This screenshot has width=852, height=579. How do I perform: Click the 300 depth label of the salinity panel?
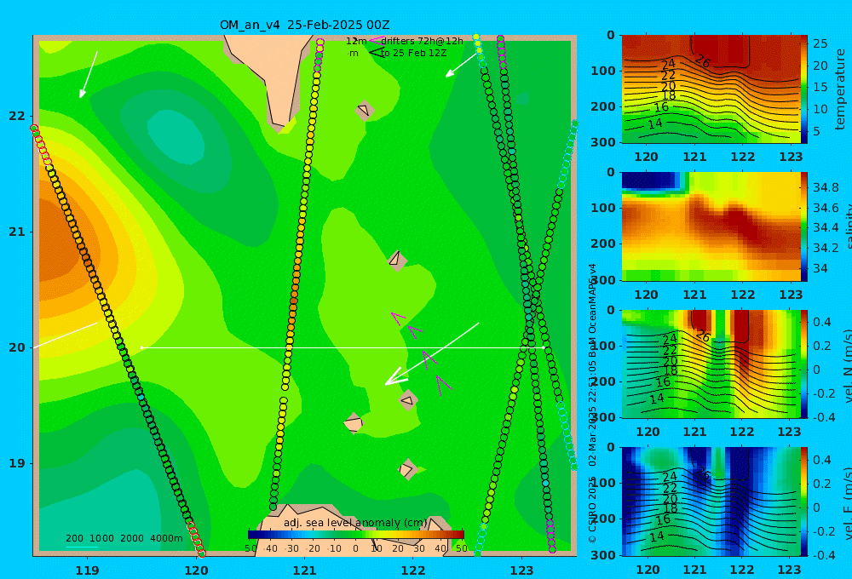pyautogui.click(x=604, y=280)
